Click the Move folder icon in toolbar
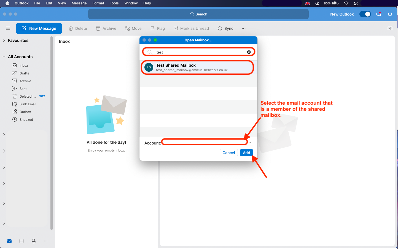Screen dimensions: 398x249 tap(127, 28)
